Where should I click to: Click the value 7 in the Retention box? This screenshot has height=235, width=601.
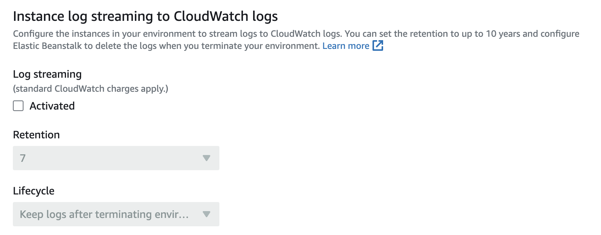[23, 158]
